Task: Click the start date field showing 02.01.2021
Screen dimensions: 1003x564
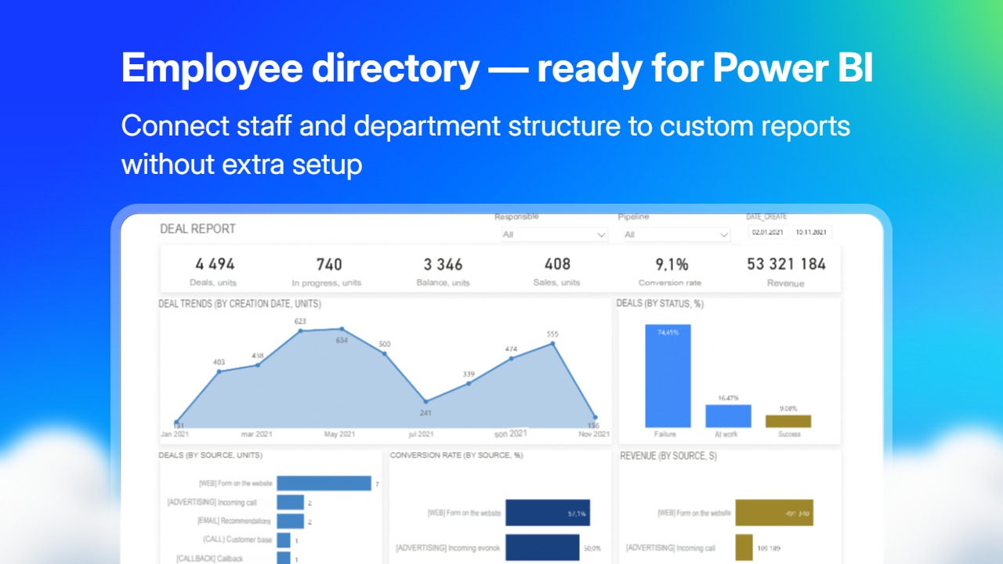Action: tap(768, 232)
